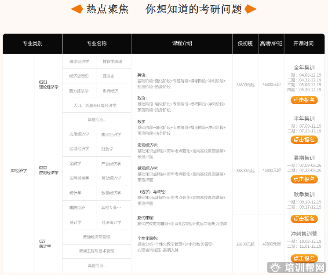Open 人口、资源与环境经济学 major
The height and width of the screenshot is (275, 328).
click(97, 106)
